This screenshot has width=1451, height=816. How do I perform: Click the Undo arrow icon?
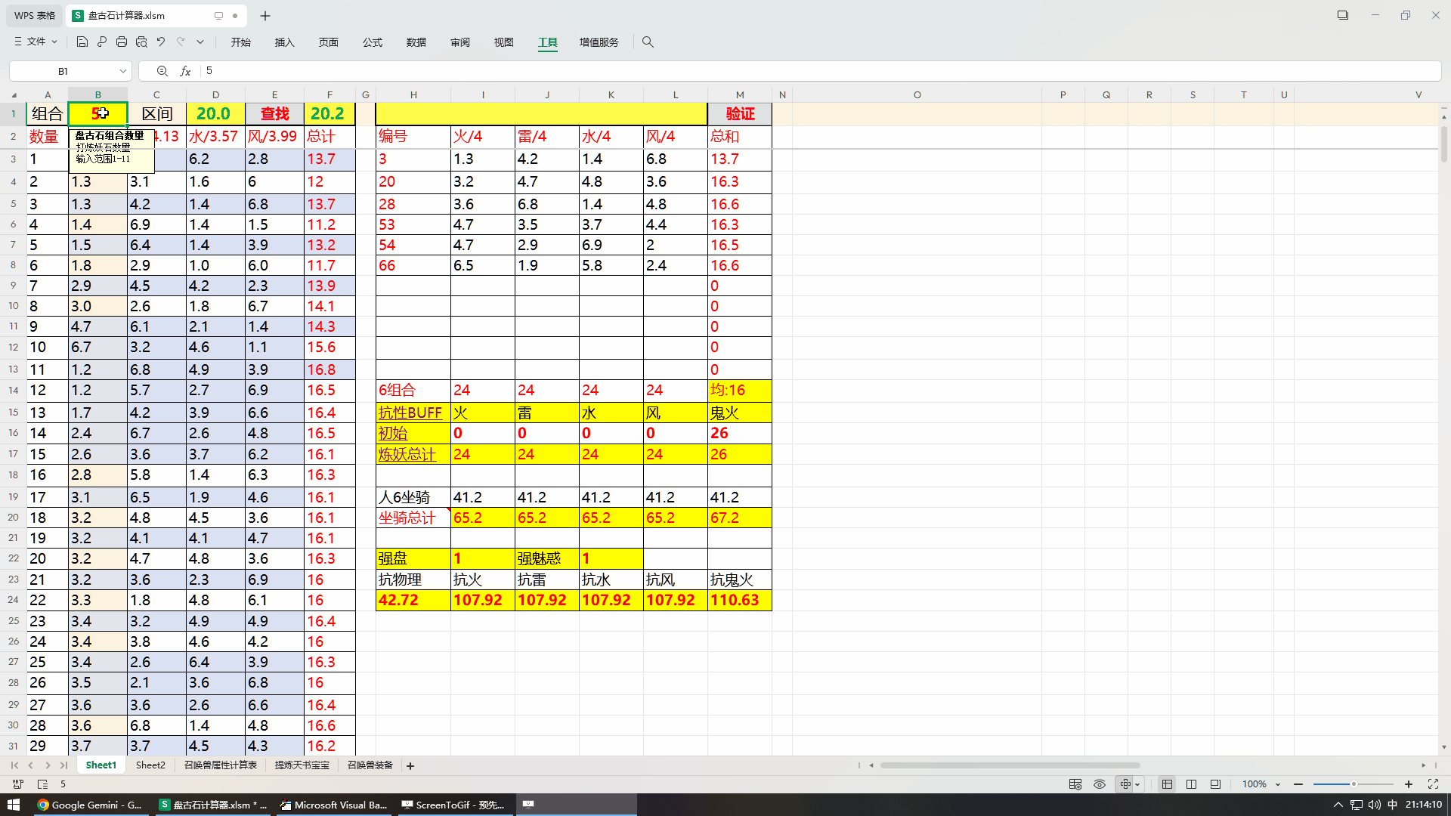(161, 42)
